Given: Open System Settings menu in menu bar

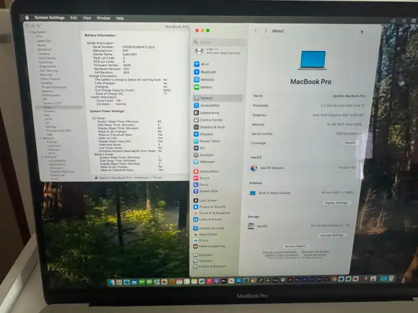Looking at the screenshot, I should point(50,18).
